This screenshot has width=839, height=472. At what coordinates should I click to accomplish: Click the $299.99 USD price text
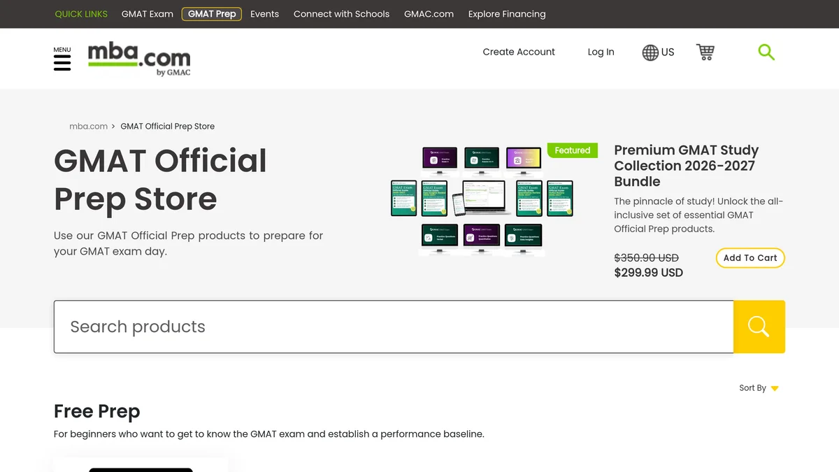(x=649, y=273)
